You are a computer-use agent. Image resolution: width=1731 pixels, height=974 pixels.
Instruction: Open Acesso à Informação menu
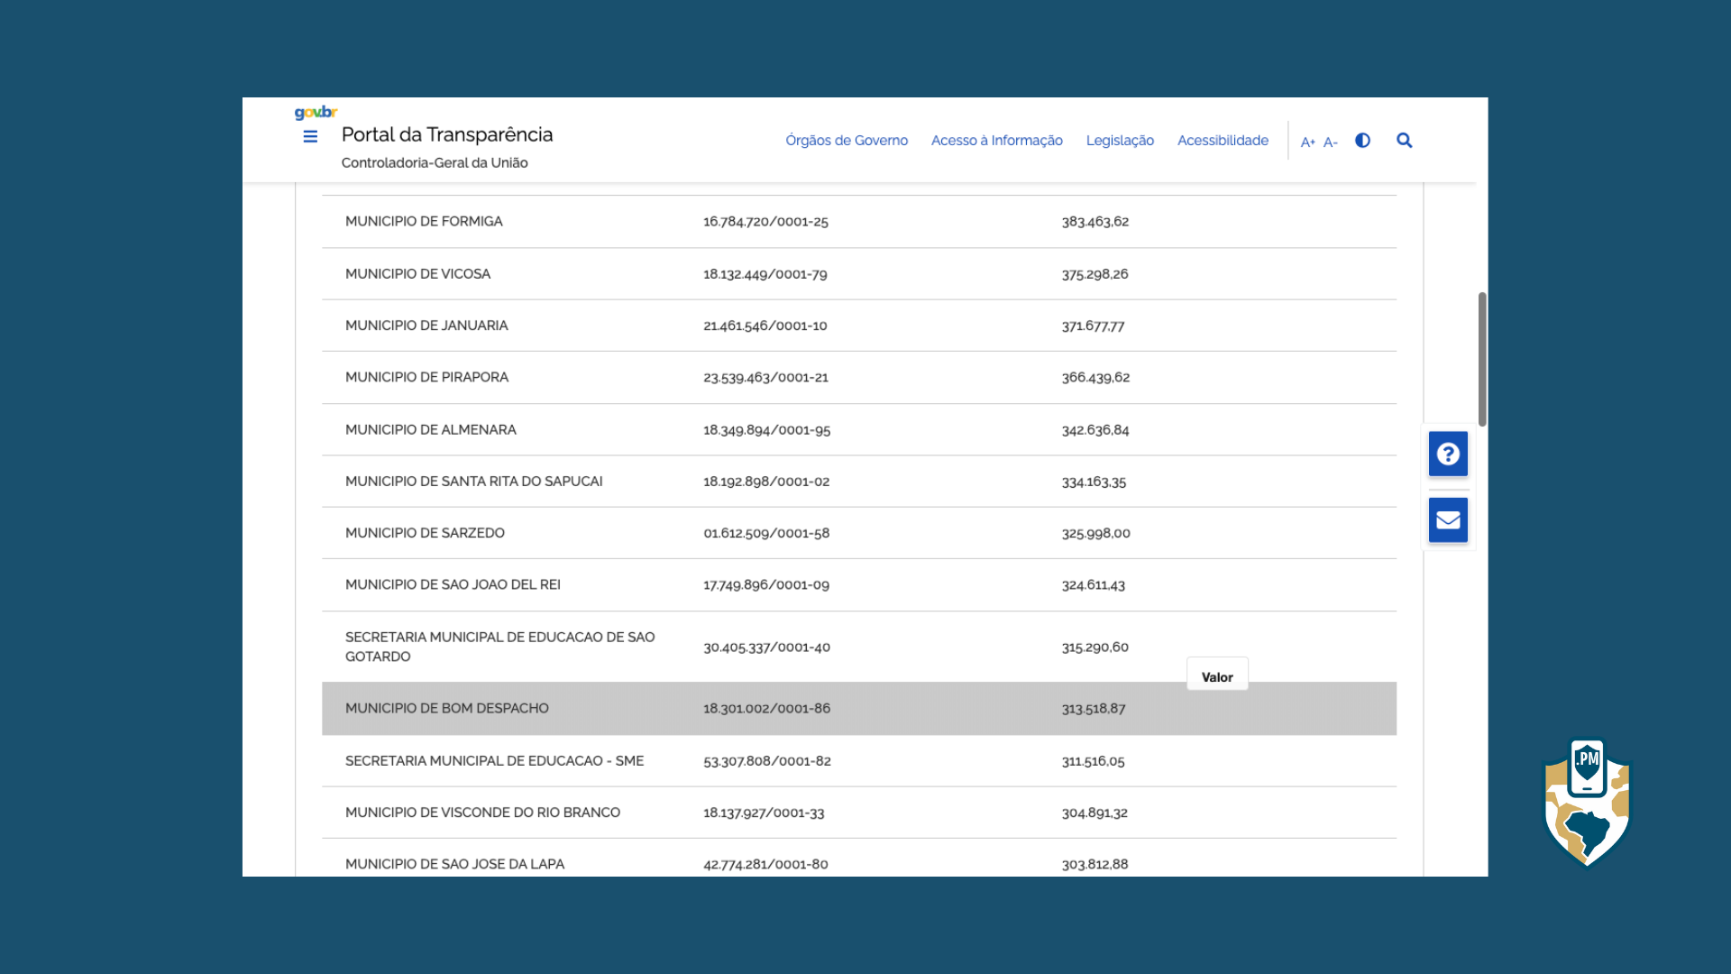[x=996, y=141]
